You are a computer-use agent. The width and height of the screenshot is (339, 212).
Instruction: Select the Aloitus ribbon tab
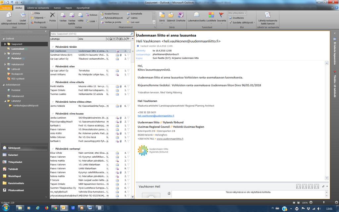[19, 8]
